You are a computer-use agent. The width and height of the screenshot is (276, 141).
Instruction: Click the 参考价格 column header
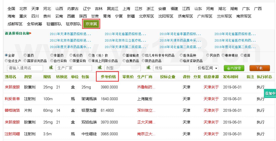pyautogui.click(x=108, y=77)
